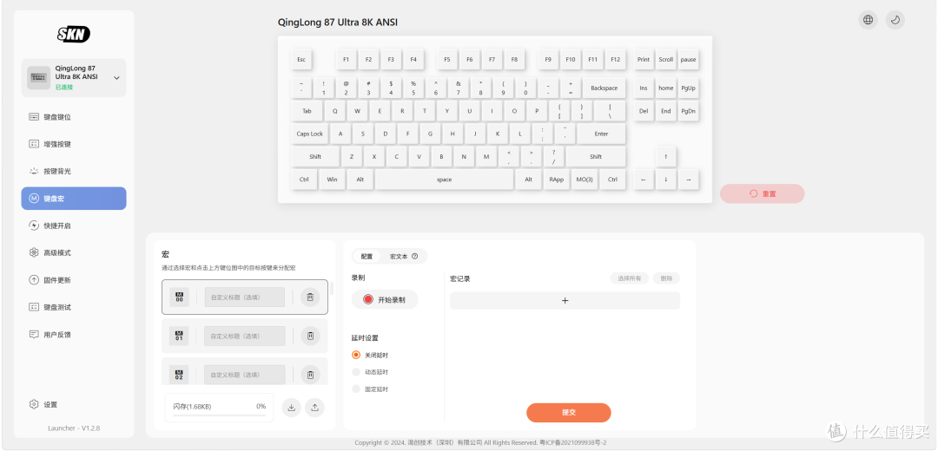This screenshot has width=938, height=451.
Task: Select the left arrow key
Action: click(x=644, y=180)
